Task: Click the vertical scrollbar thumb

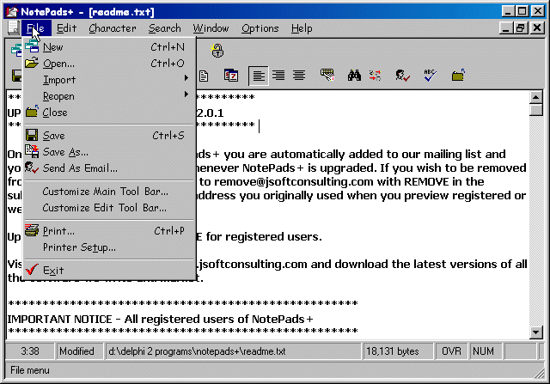Action: click(536, 110)
